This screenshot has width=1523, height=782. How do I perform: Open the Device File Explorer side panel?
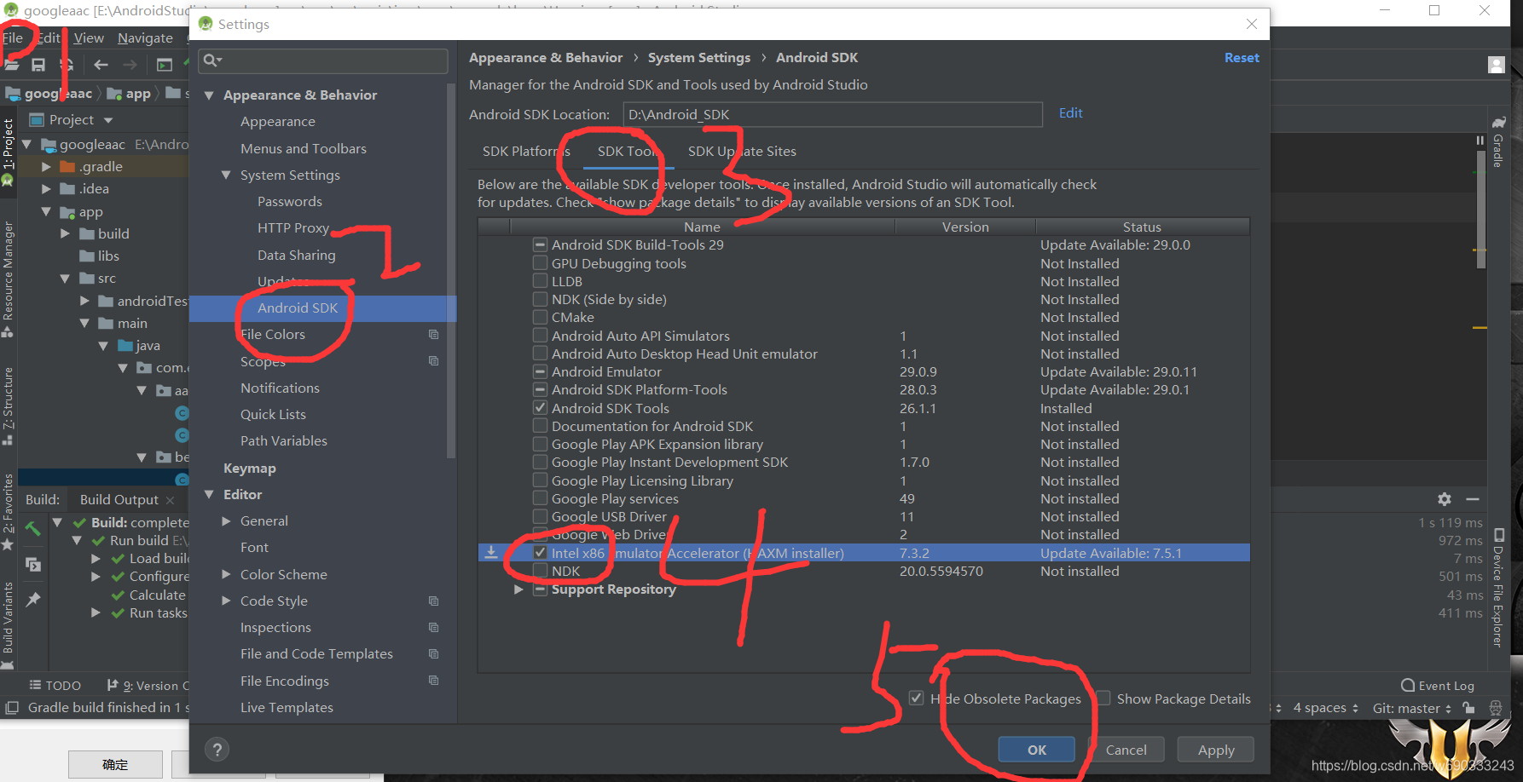pos(1498,589)
